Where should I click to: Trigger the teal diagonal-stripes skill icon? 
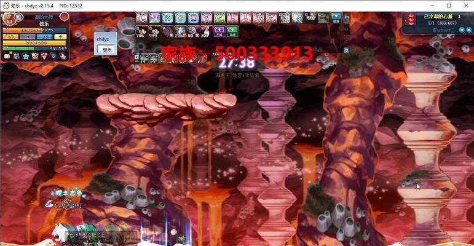coord(168,18)
